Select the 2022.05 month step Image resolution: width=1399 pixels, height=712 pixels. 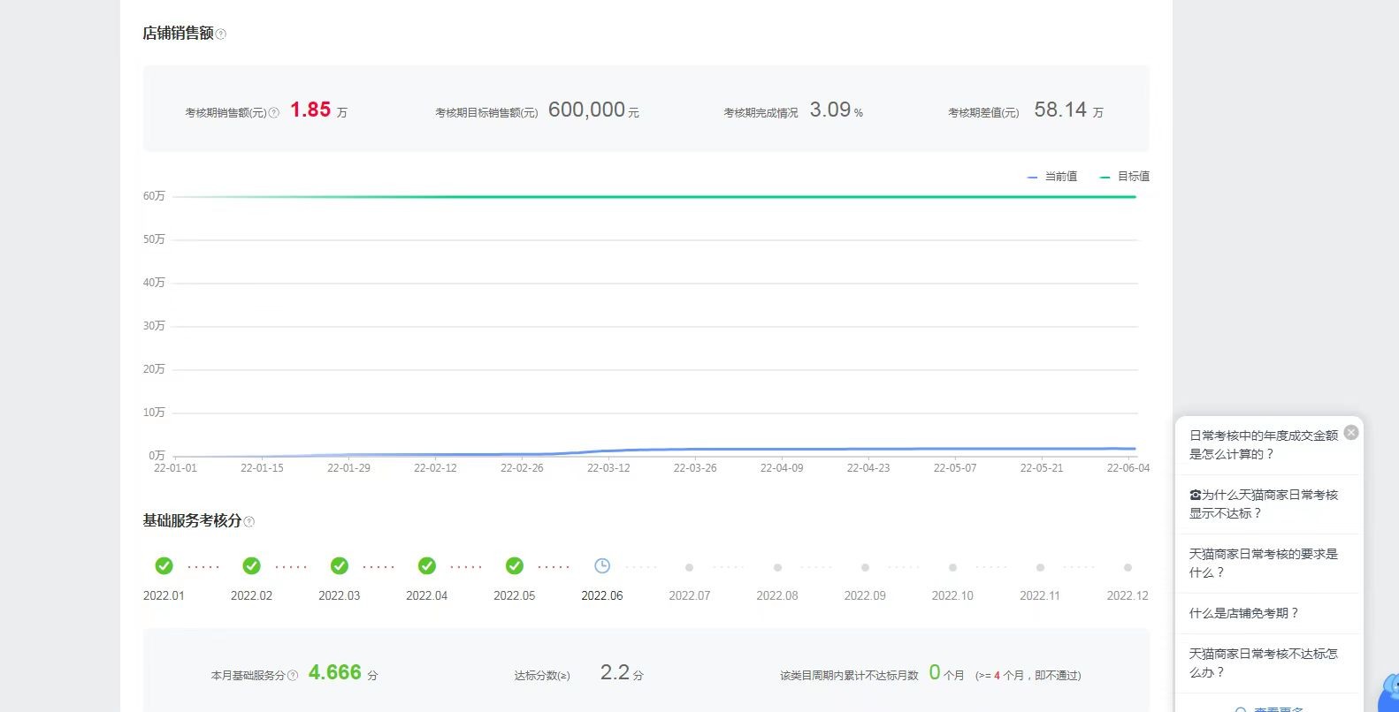click(514, 579)
